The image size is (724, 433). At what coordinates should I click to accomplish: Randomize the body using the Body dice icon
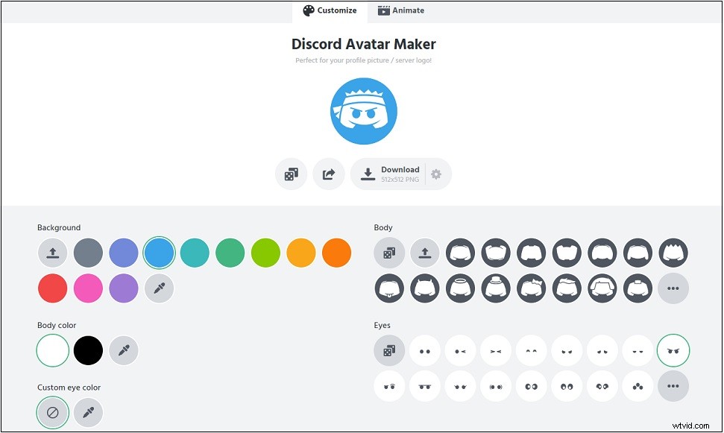(x=389, y=252)
